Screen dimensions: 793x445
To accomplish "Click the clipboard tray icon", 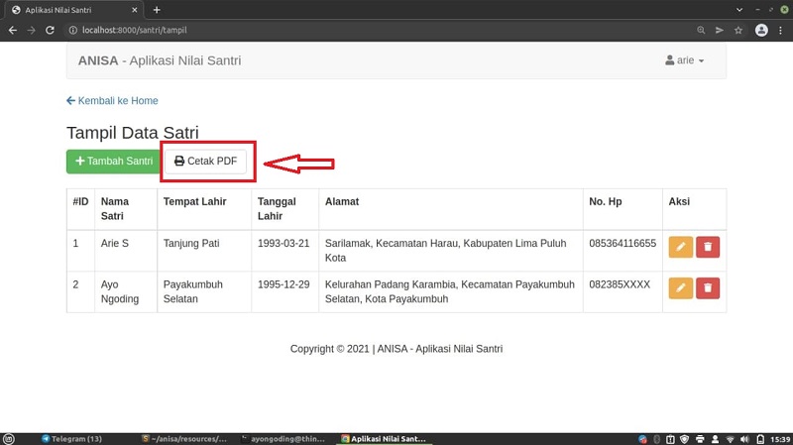I will pos(671,439).
